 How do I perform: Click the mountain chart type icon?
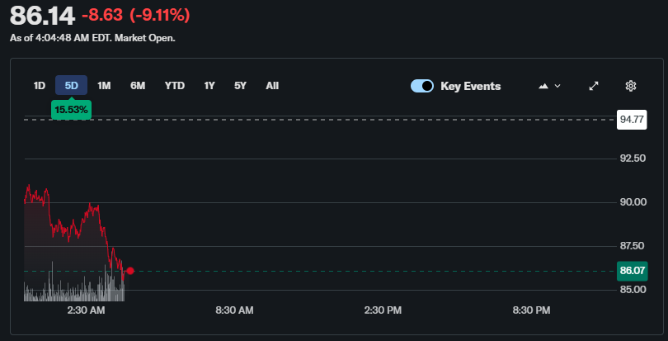click(x=543, y=86)
